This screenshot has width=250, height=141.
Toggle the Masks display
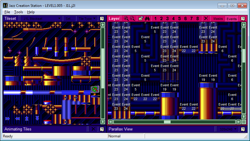(218, 19)
